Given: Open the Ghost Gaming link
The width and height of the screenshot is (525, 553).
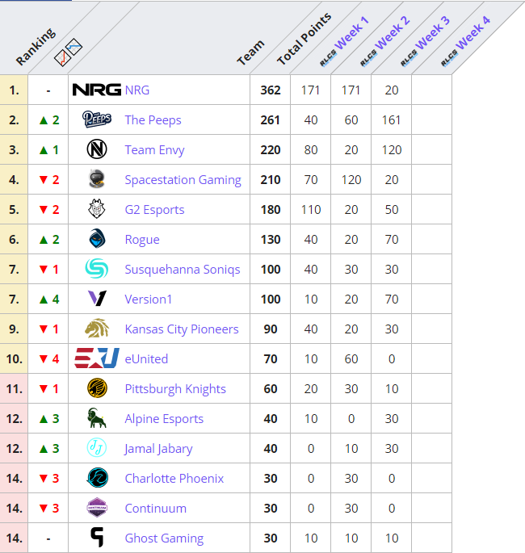Looking at the screenshot, I should coord(164,538).
